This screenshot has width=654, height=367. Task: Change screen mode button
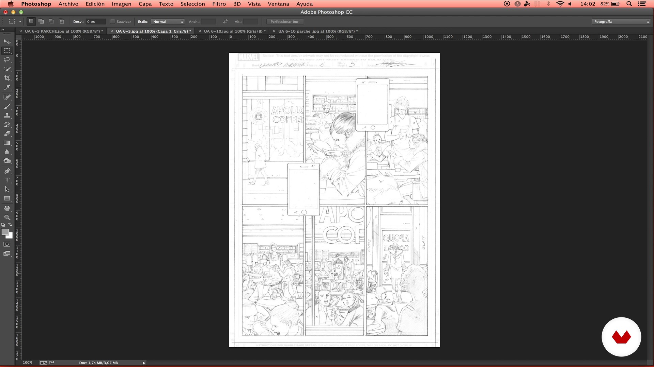[7, 254]
